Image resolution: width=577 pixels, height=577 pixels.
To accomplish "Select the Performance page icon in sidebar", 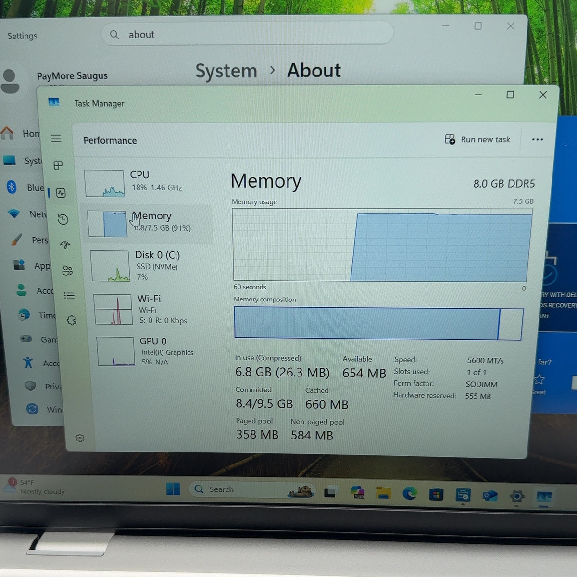I will (x=61, y=193).
